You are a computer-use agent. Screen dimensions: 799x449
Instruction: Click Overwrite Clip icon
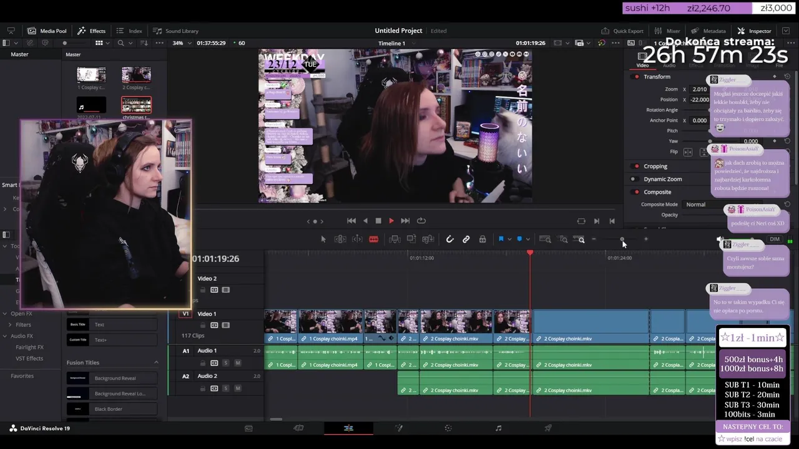click(411, 239)
